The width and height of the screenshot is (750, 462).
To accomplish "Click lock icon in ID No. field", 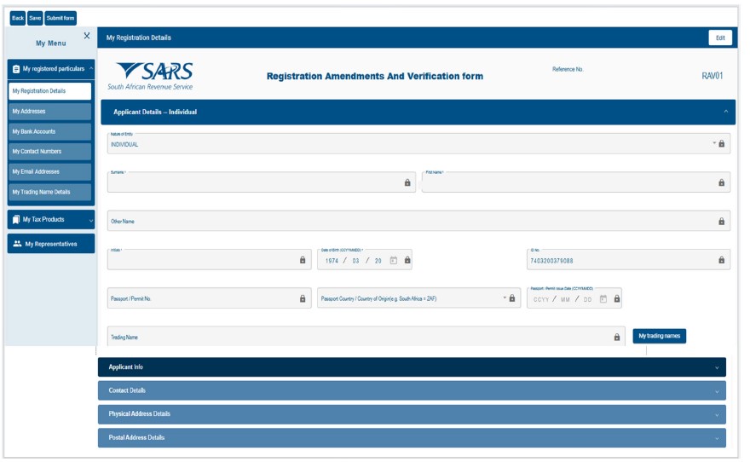I will (721, 260).
